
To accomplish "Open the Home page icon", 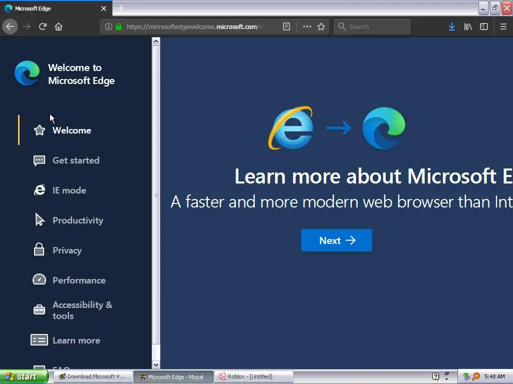I will (x=59, y=26).
